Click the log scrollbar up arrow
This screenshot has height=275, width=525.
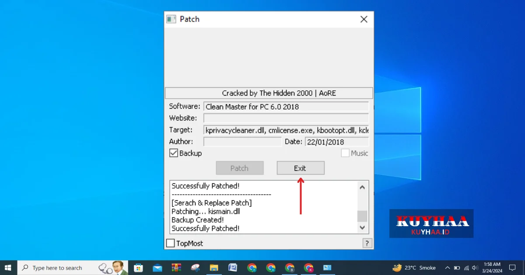(362, 187)
